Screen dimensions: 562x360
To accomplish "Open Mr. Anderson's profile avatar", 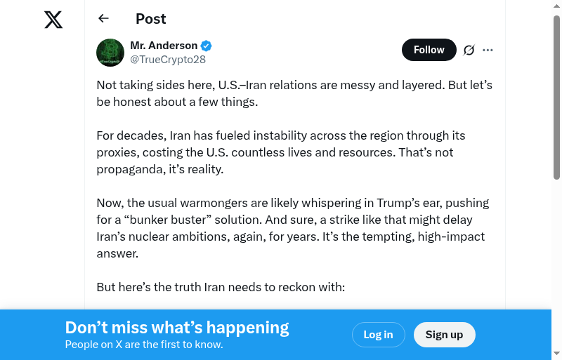I will [x=110, y=53].
